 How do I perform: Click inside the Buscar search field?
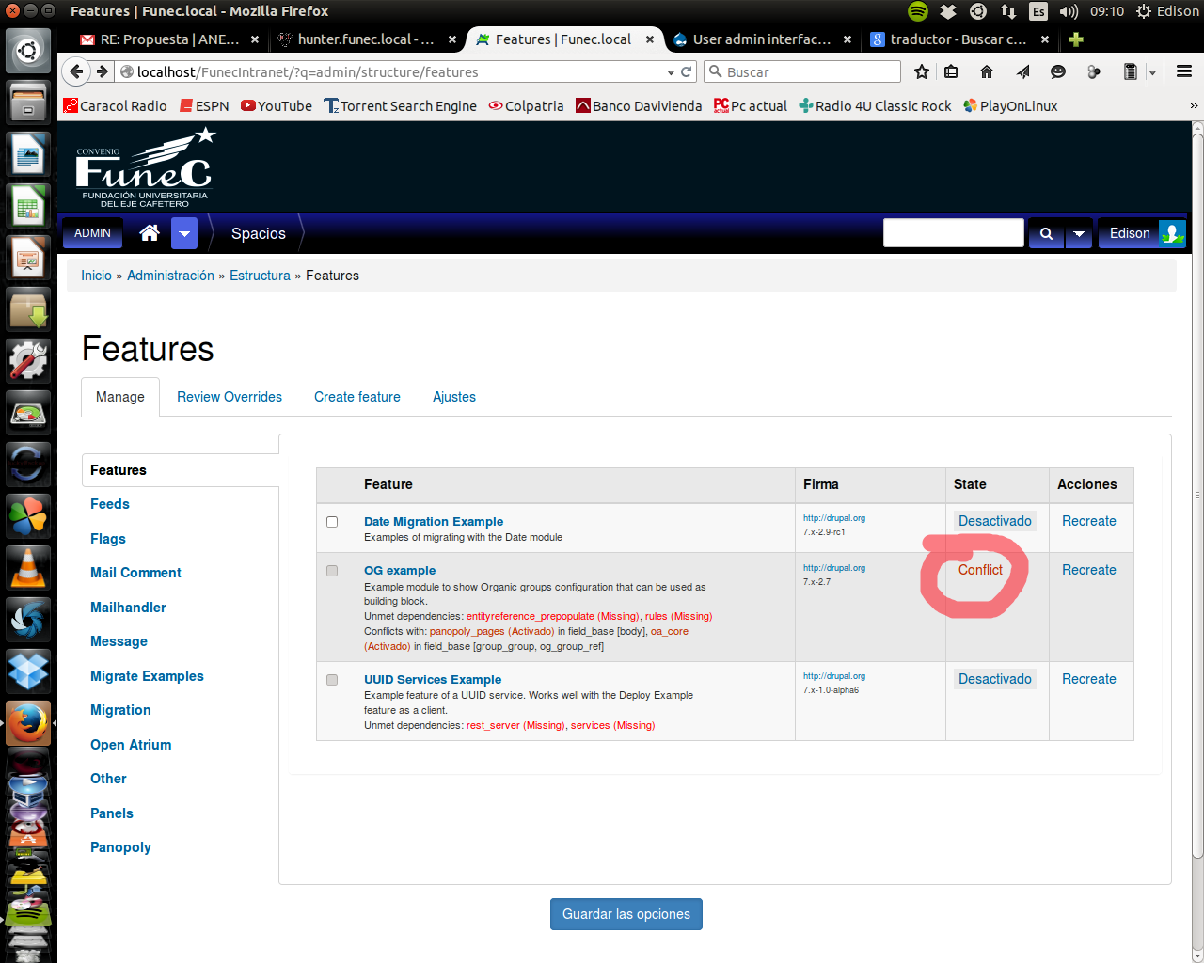click(x=809, y=71)
